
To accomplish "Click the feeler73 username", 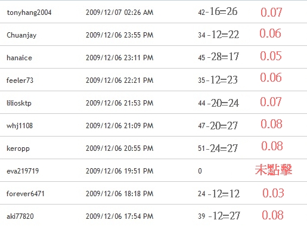I will pos(20,81).
